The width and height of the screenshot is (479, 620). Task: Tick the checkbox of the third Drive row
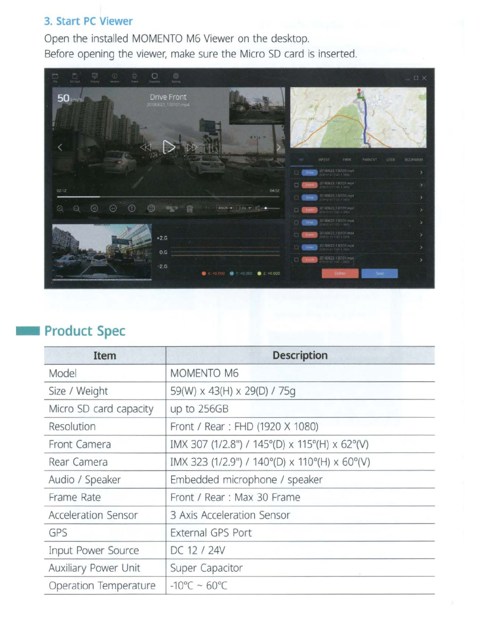pyautogui.click(x=296, y=222)
